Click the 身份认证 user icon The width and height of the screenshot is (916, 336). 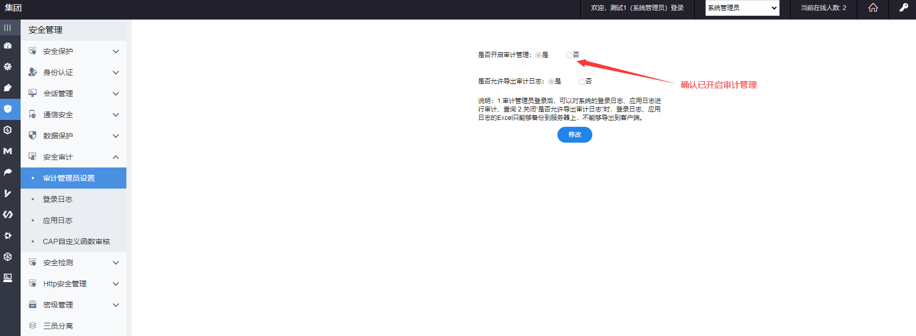(32, 72)
